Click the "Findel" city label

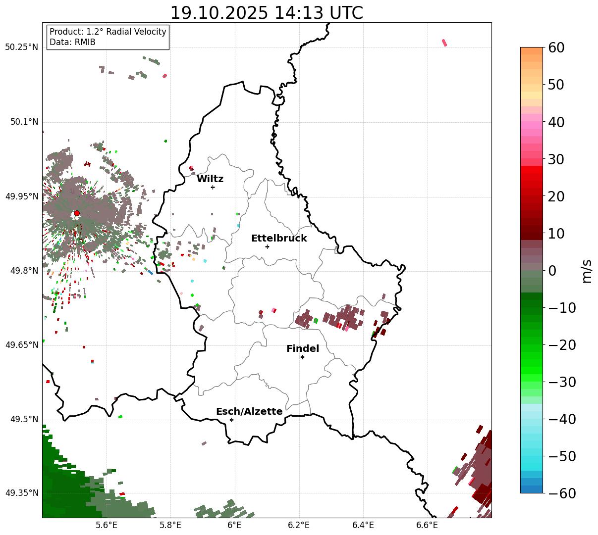[303, 349]
